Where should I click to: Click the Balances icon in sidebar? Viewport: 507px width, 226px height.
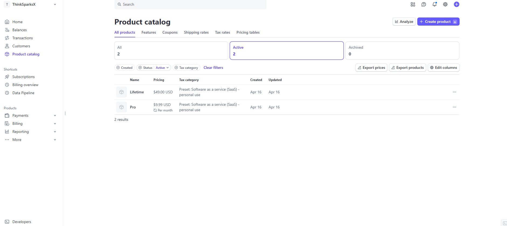pyautogui.click(x=7, y=30)
